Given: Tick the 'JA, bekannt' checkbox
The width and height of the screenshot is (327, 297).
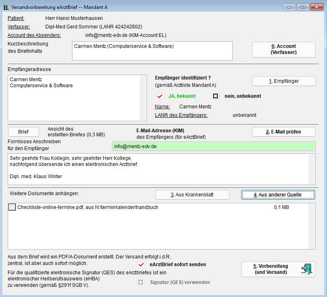Looking at the screenshot, I should tap(159, 96).
